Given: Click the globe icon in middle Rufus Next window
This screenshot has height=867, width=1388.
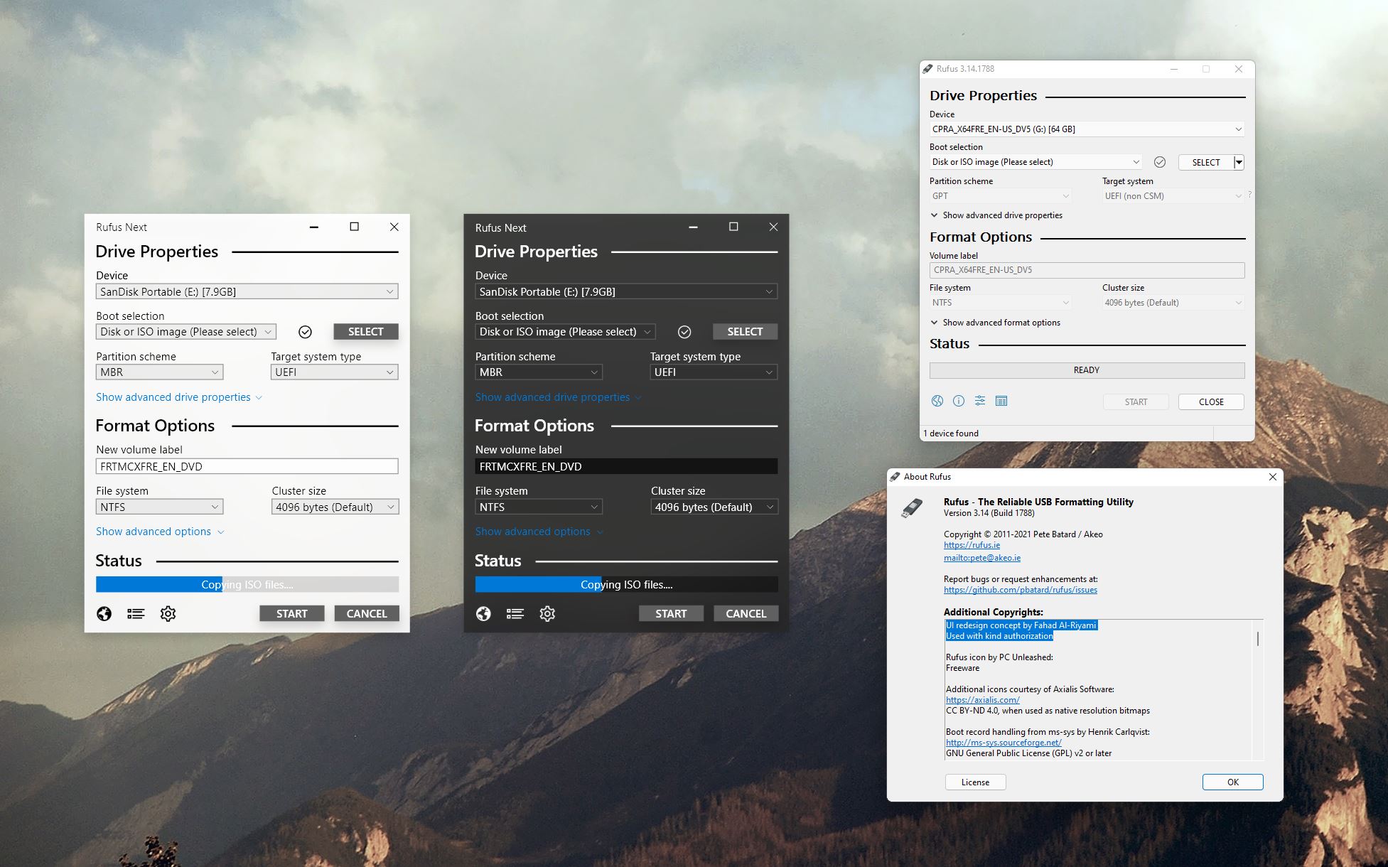Looking at the screenshot, I should tap(483, 613).
